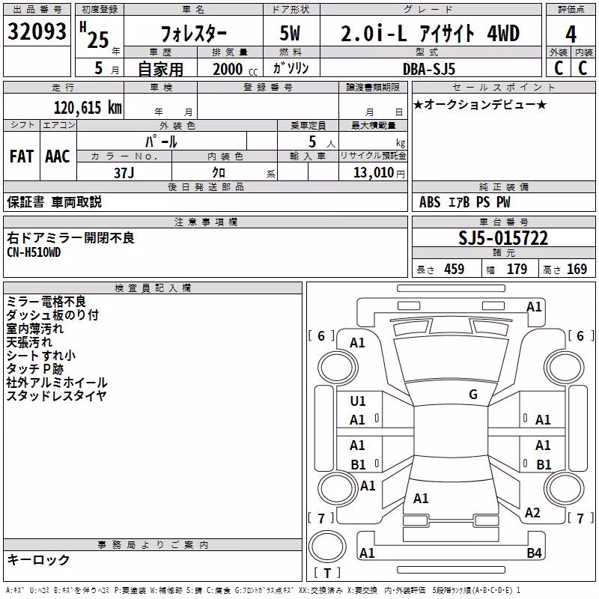Select the caution note 右ドアミラー開閉不良
Viewport: 599px width, 599px height.
70,237
